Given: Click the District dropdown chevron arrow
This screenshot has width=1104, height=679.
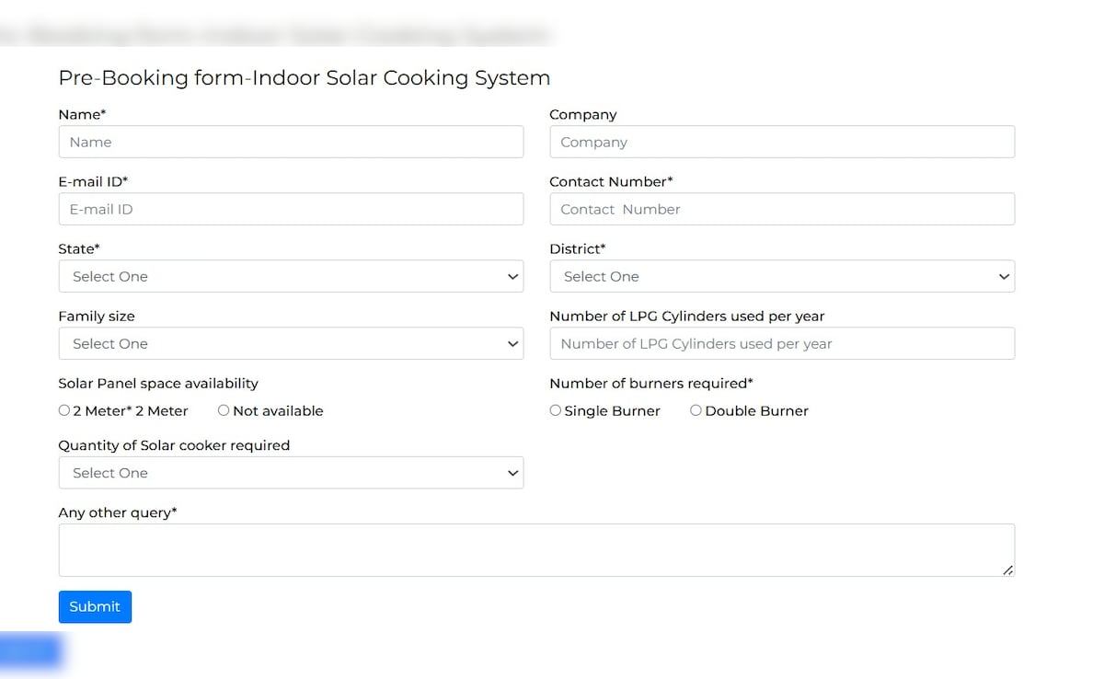Looking at the screenshot, I should pos(1005,277).
